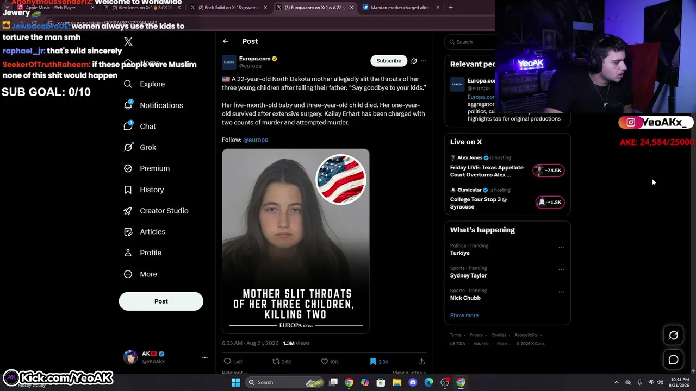
Task: Open More options in X sidebar
Action: click(x=140, y=274)
